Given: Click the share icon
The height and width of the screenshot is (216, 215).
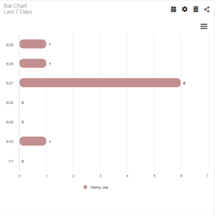Looking at the screenshot, I should pos(207,10).
